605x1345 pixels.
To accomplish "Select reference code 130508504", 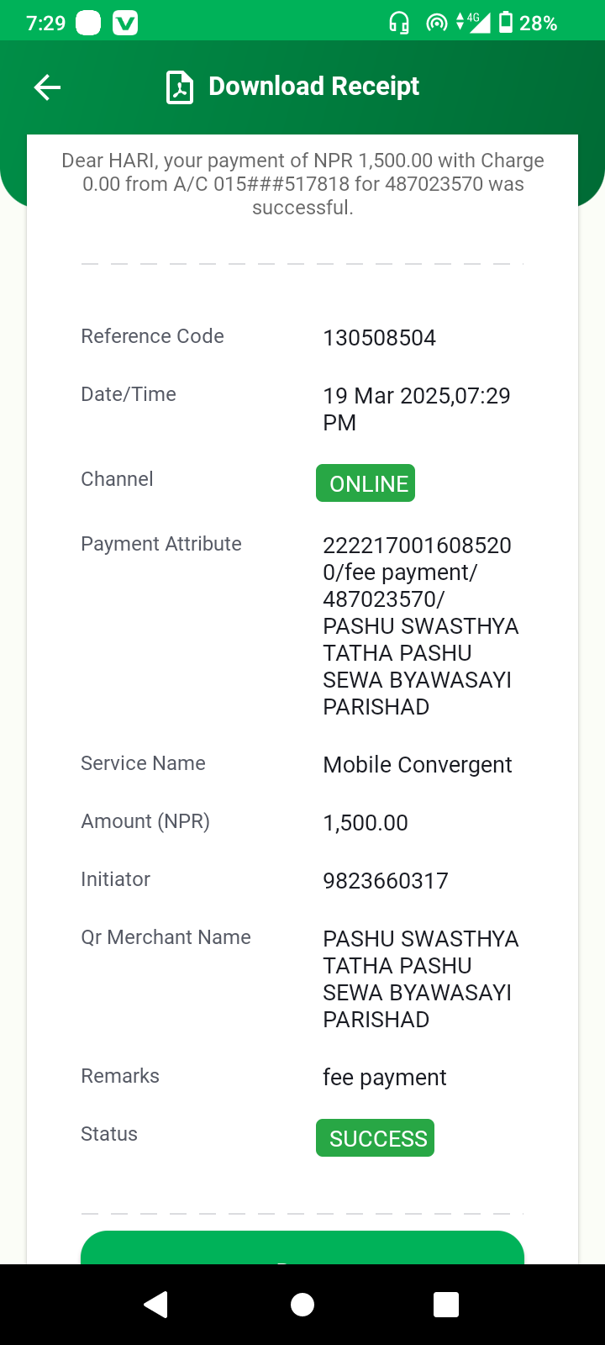I will [x=380, y=338].
